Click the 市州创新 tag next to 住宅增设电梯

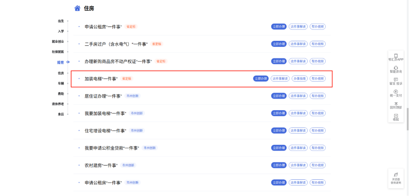pyautogui.click(x=137, y=131)
